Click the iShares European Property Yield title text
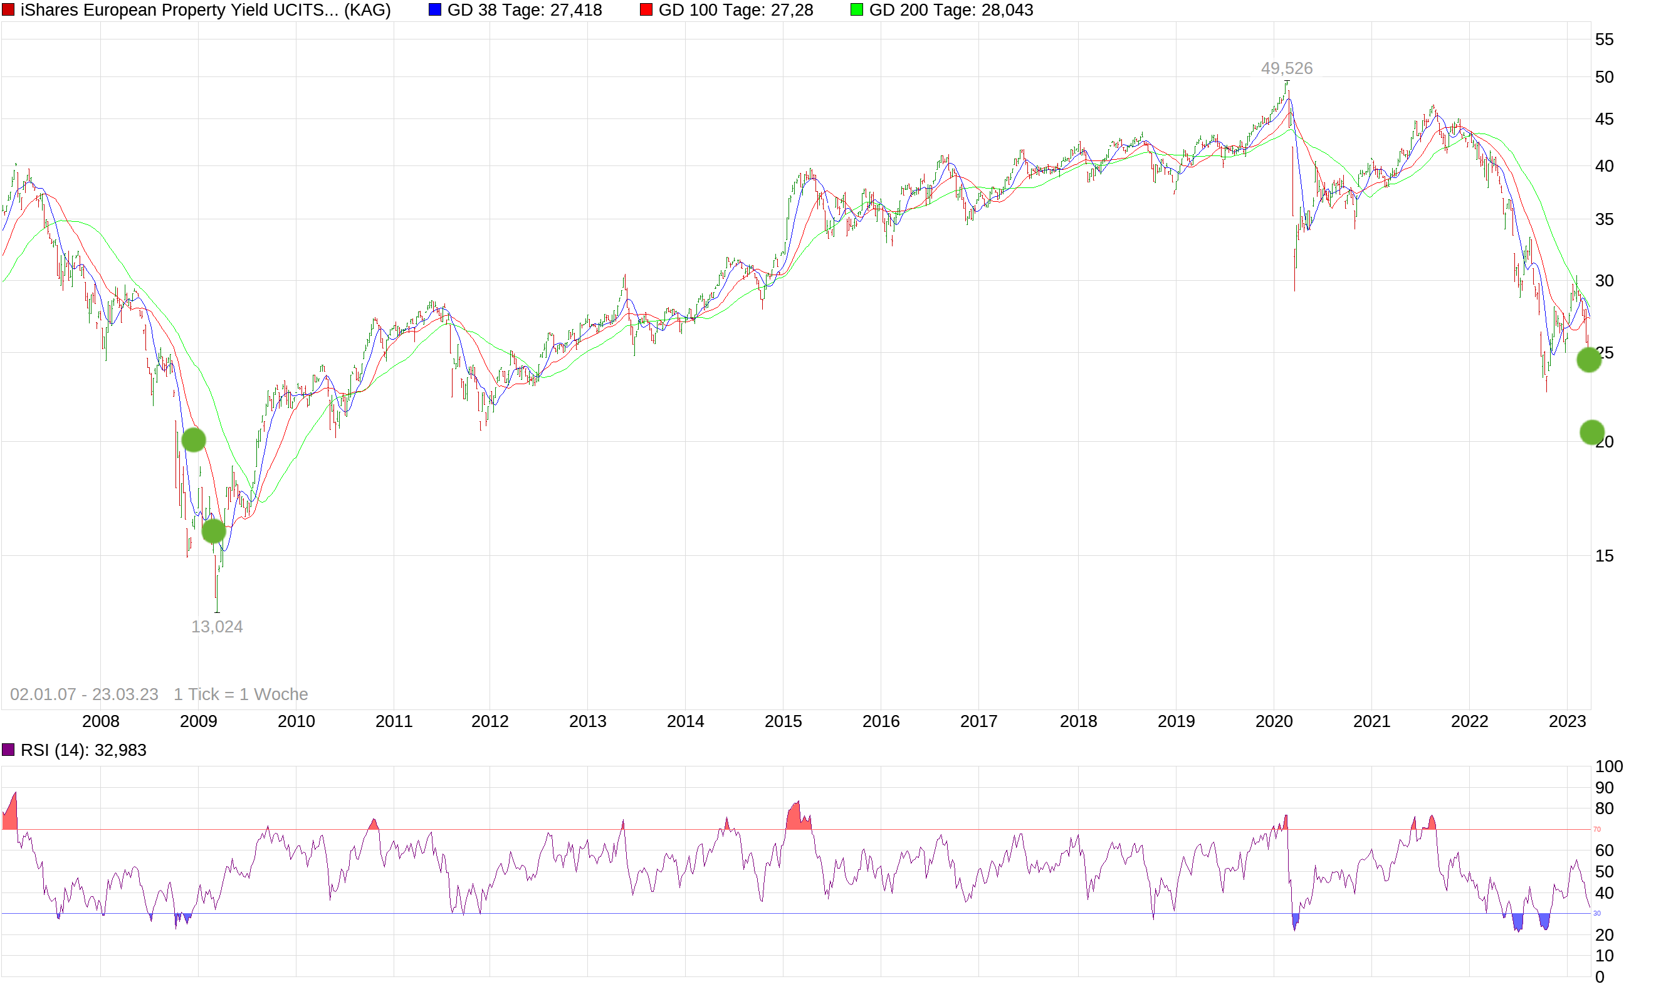The height and width of the screenshot is (994, 1656). pos(205,10)
